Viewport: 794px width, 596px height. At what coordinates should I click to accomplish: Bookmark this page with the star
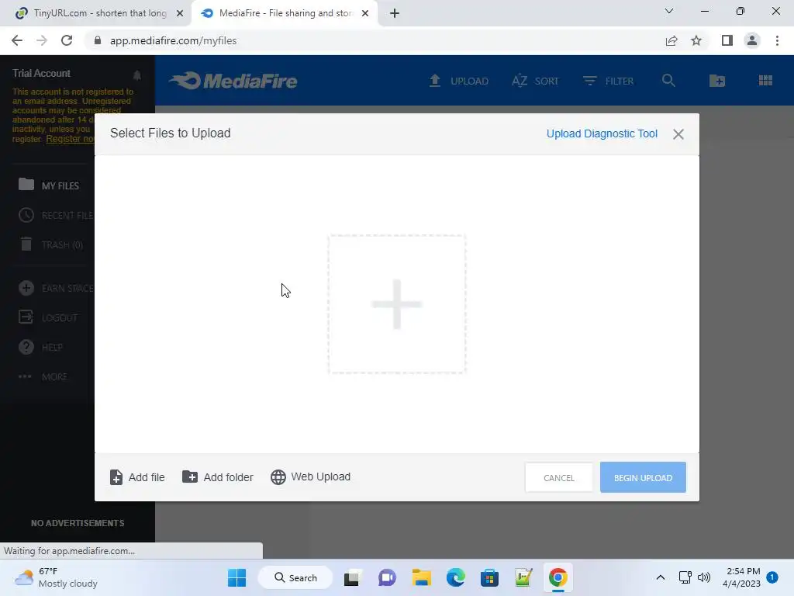(x=696, y=40)
